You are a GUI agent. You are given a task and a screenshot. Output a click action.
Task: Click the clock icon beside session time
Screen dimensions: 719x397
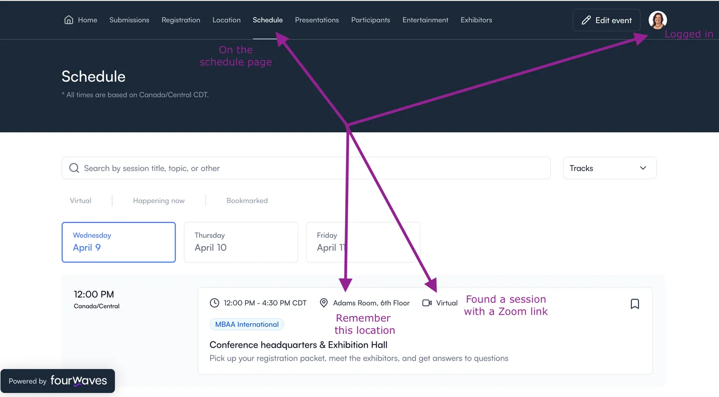pos(214,303)
